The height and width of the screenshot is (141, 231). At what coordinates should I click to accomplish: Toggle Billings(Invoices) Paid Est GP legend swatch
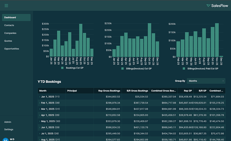tap(184, 68)
